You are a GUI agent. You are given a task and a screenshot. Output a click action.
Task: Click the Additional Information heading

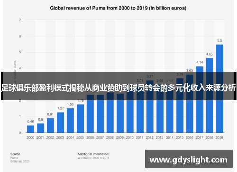point(93,154)
